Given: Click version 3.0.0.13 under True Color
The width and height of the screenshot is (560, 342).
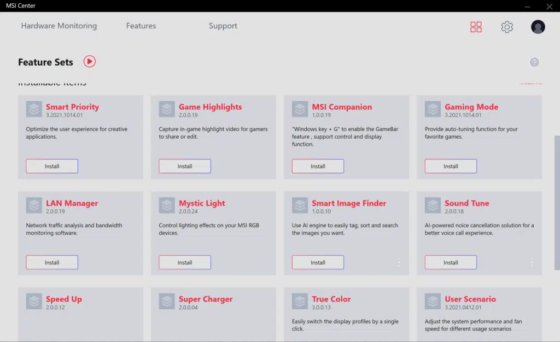Looking at the screenshot, I should tap(321, 308).
